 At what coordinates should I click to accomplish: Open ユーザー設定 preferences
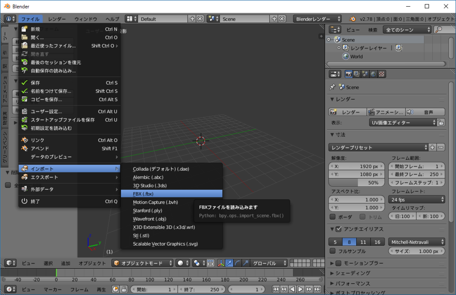(x=69, y=111)
